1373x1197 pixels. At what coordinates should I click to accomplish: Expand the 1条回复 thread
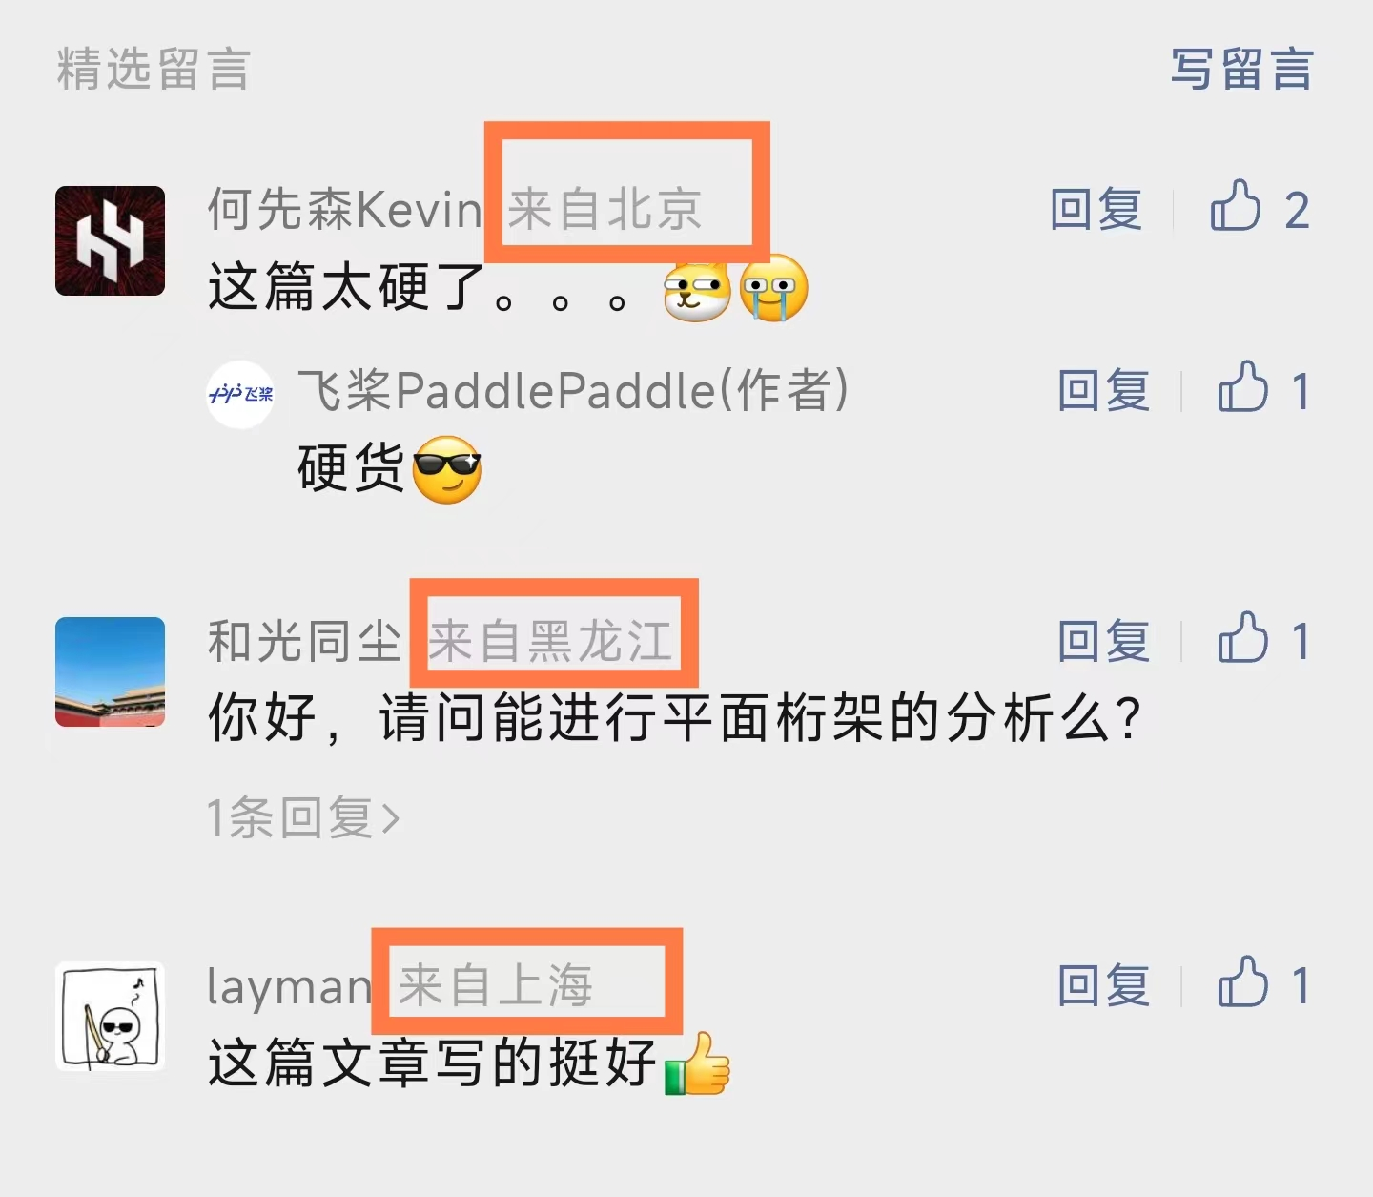(303, 817)
